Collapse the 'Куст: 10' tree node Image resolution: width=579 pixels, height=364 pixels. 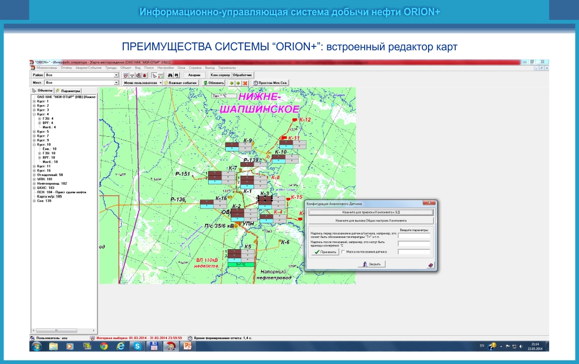pyautogui.click(x=34, y=145)
